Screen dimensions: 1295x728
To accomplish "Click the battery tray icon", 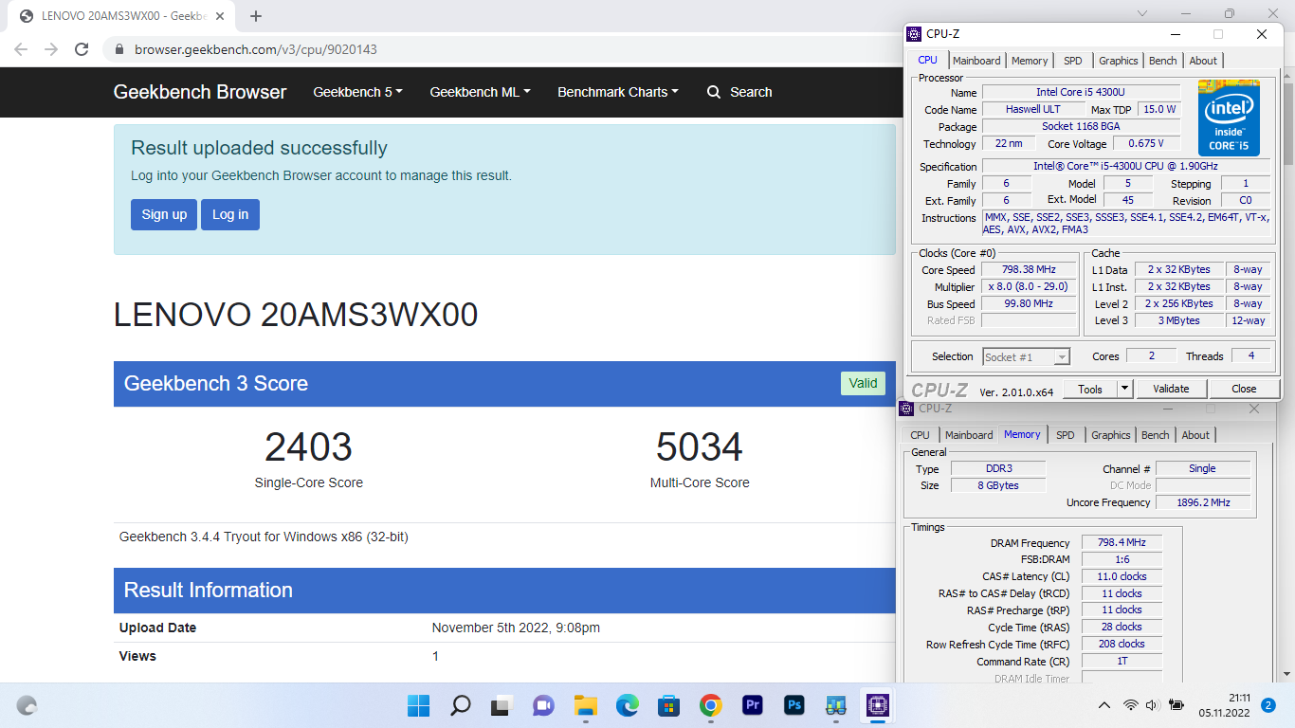I will click(x=1176, y=705).
